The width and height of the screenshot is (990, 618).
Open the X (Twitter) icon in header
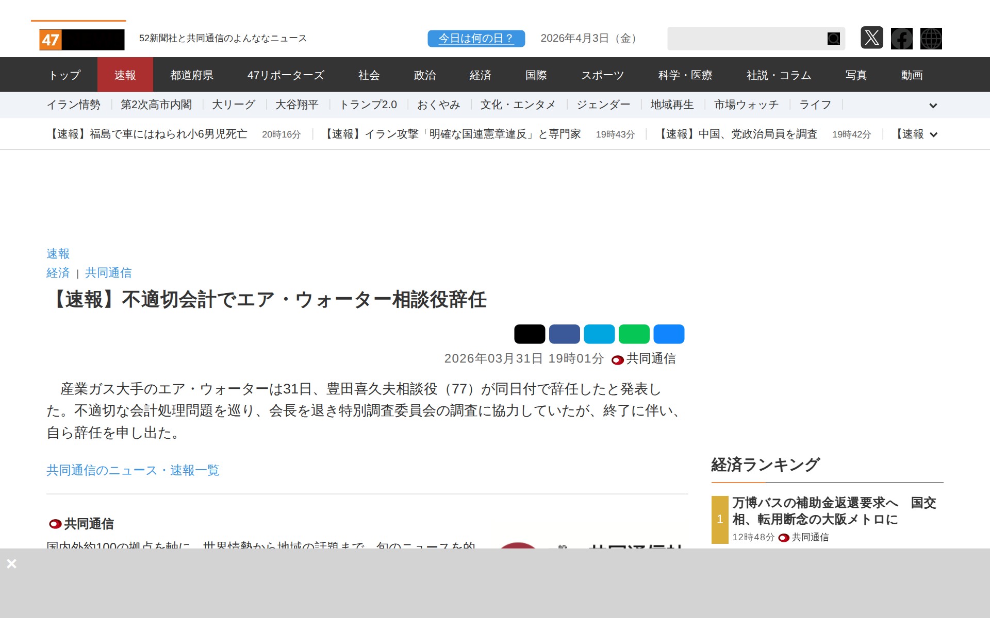point(871,38)
